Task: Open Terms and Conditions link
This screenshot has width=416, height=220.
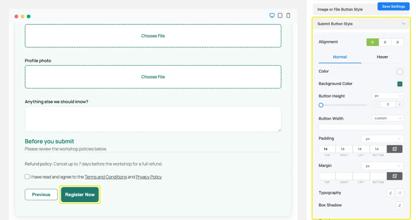Action: pyautogui.click(x=106, y=177)
